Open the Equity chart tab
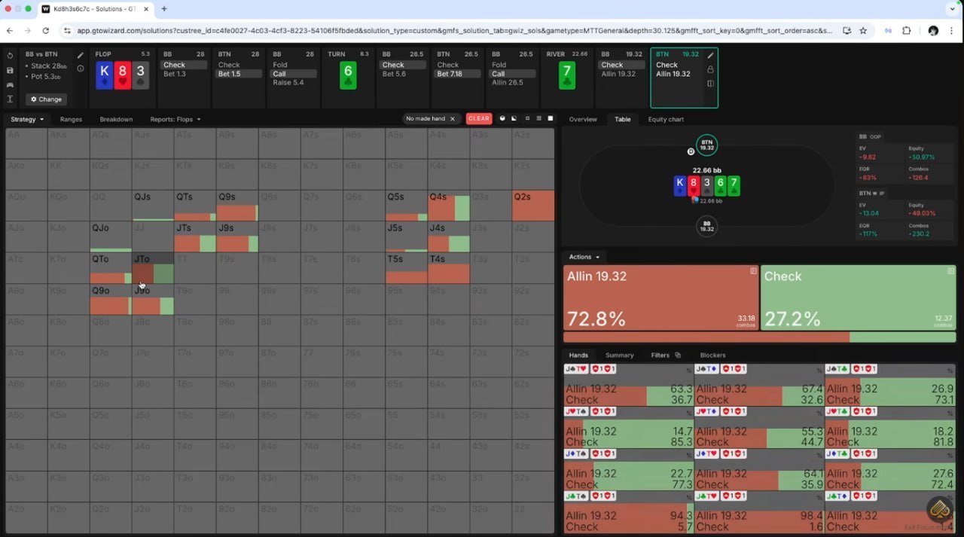This screenshot has height=537, width=964. (x=666, y=119)
